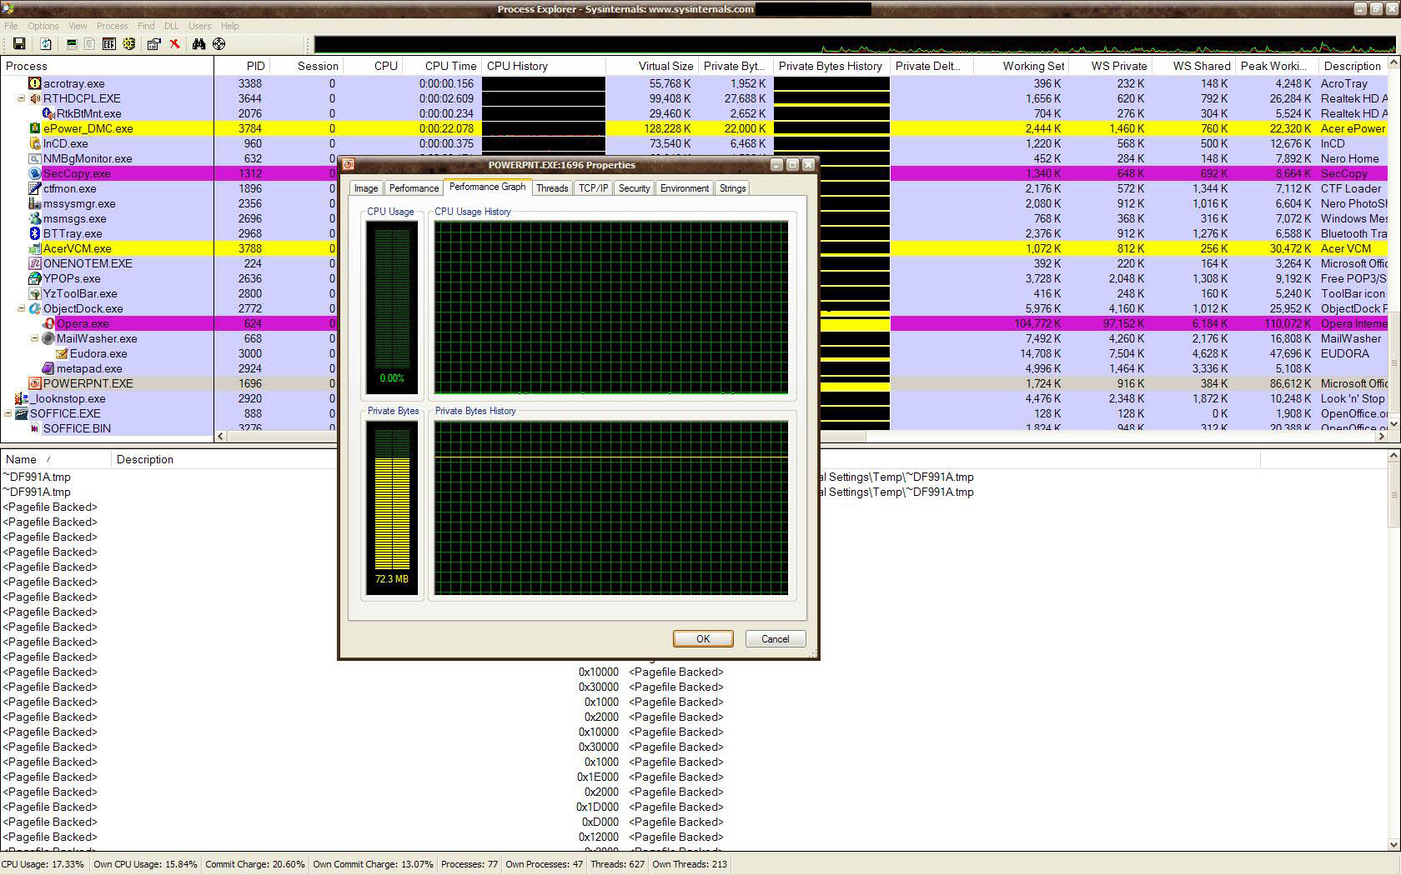This screenshot has width=1401, height=875.
Task: Click the binoculars Find handle icon
Action: [198, 44]
